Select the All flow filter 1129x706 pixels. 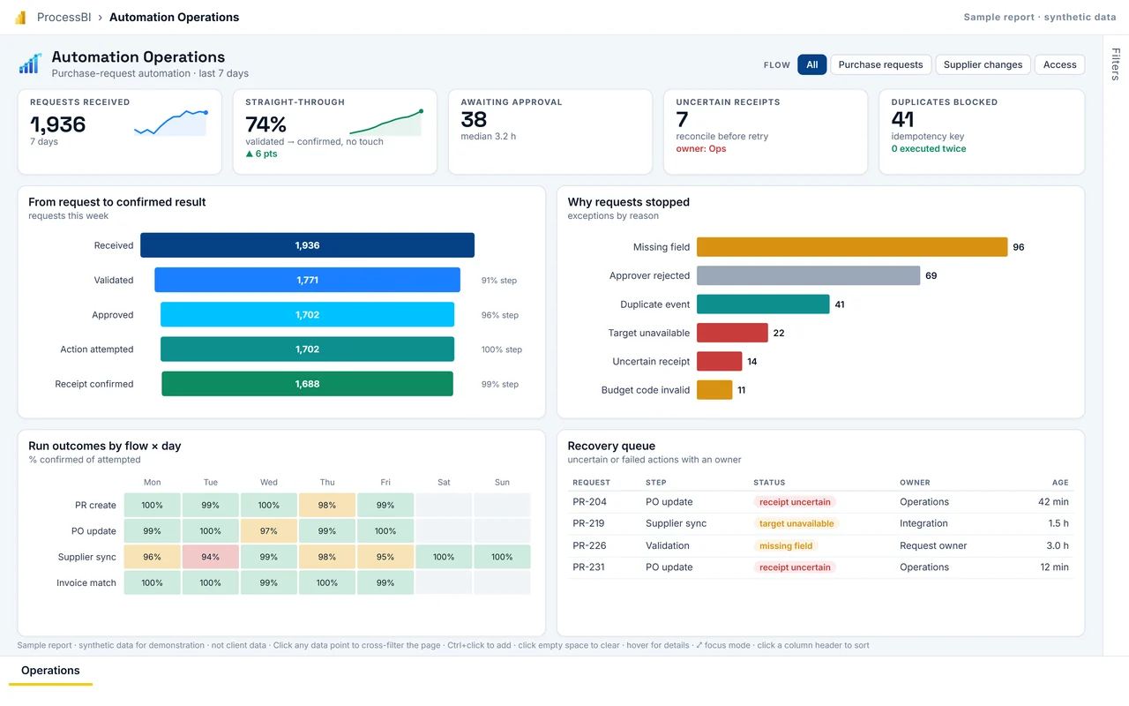pyautogui.click(x=812, y=64)
